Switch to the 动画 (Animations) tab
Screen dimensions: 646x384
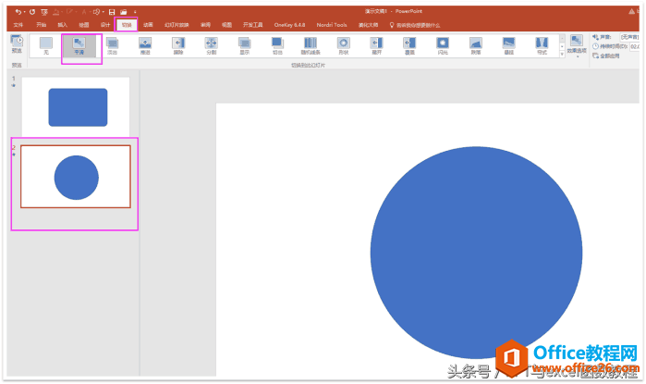point(148,25)
